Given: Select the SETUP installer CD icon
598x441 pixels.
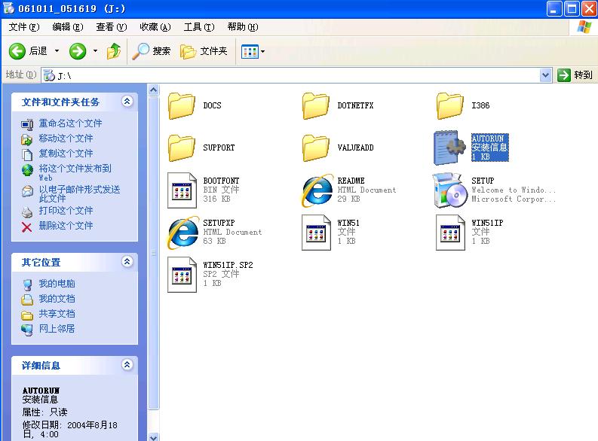Looking at the screenshot, I should pos(450,190).
